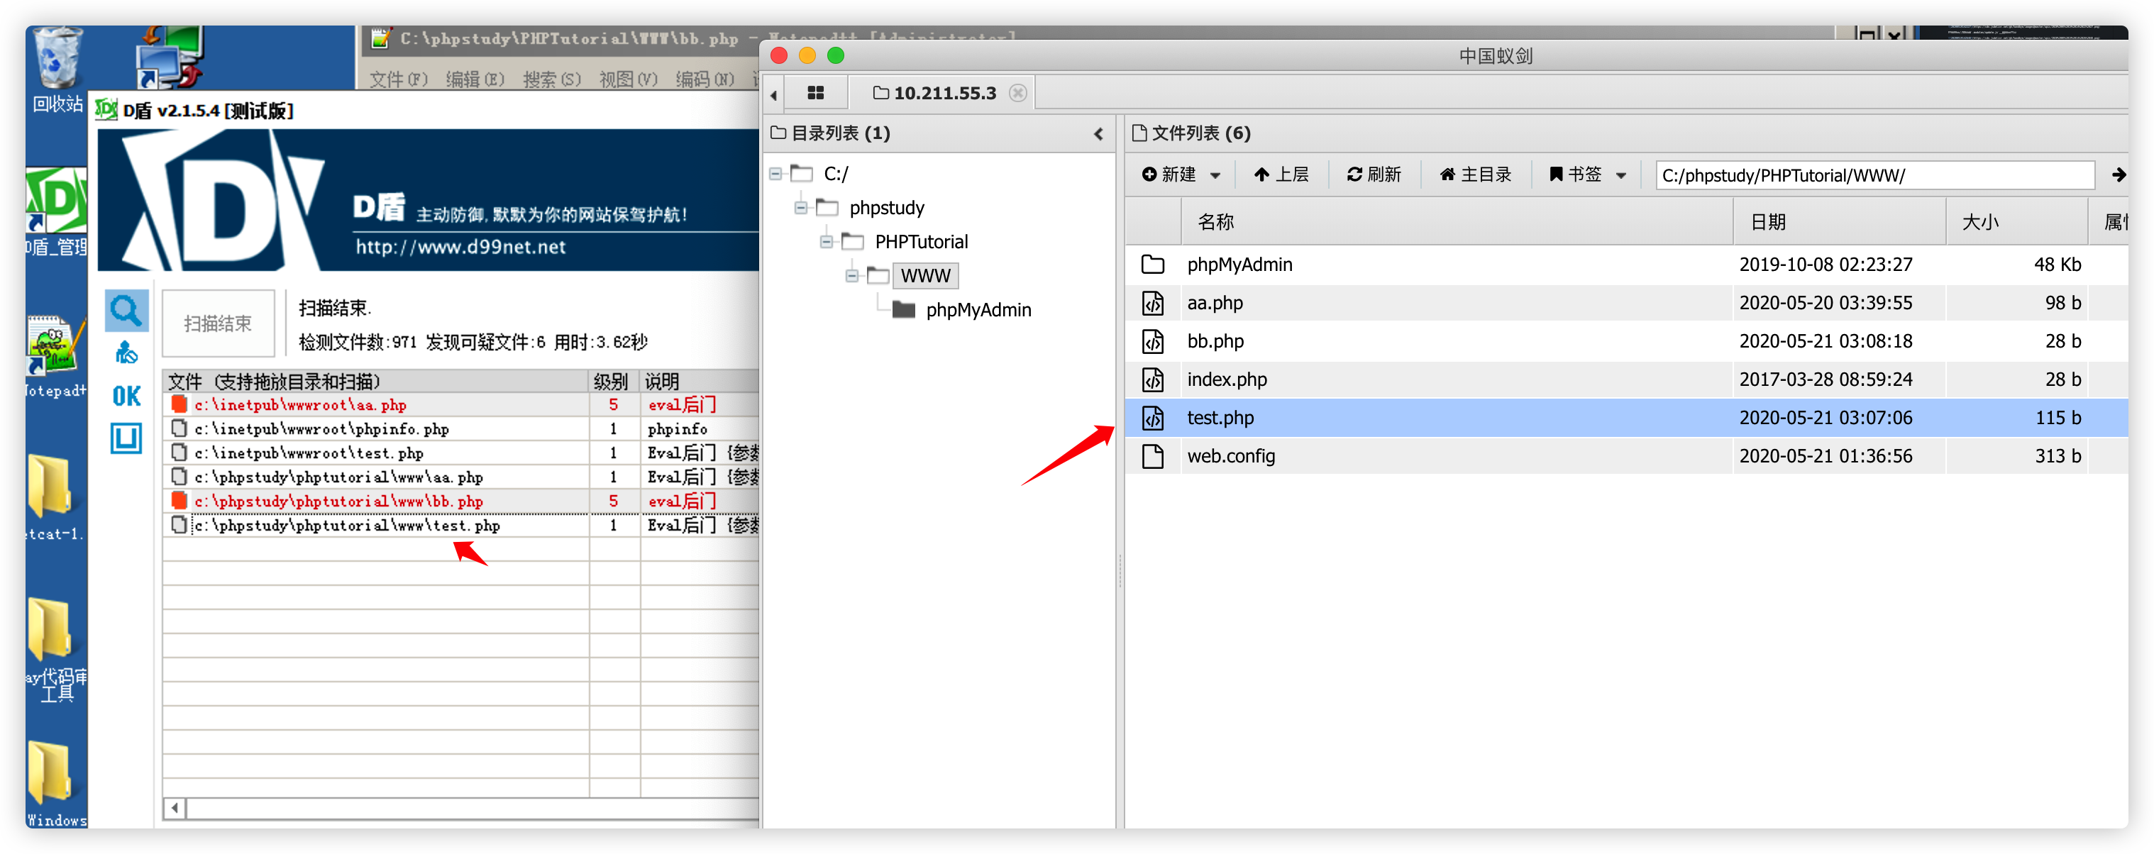The image size is (2154, 854).
Task: Click the D盾 magnifier scan icon
Action: click(126, 311)
